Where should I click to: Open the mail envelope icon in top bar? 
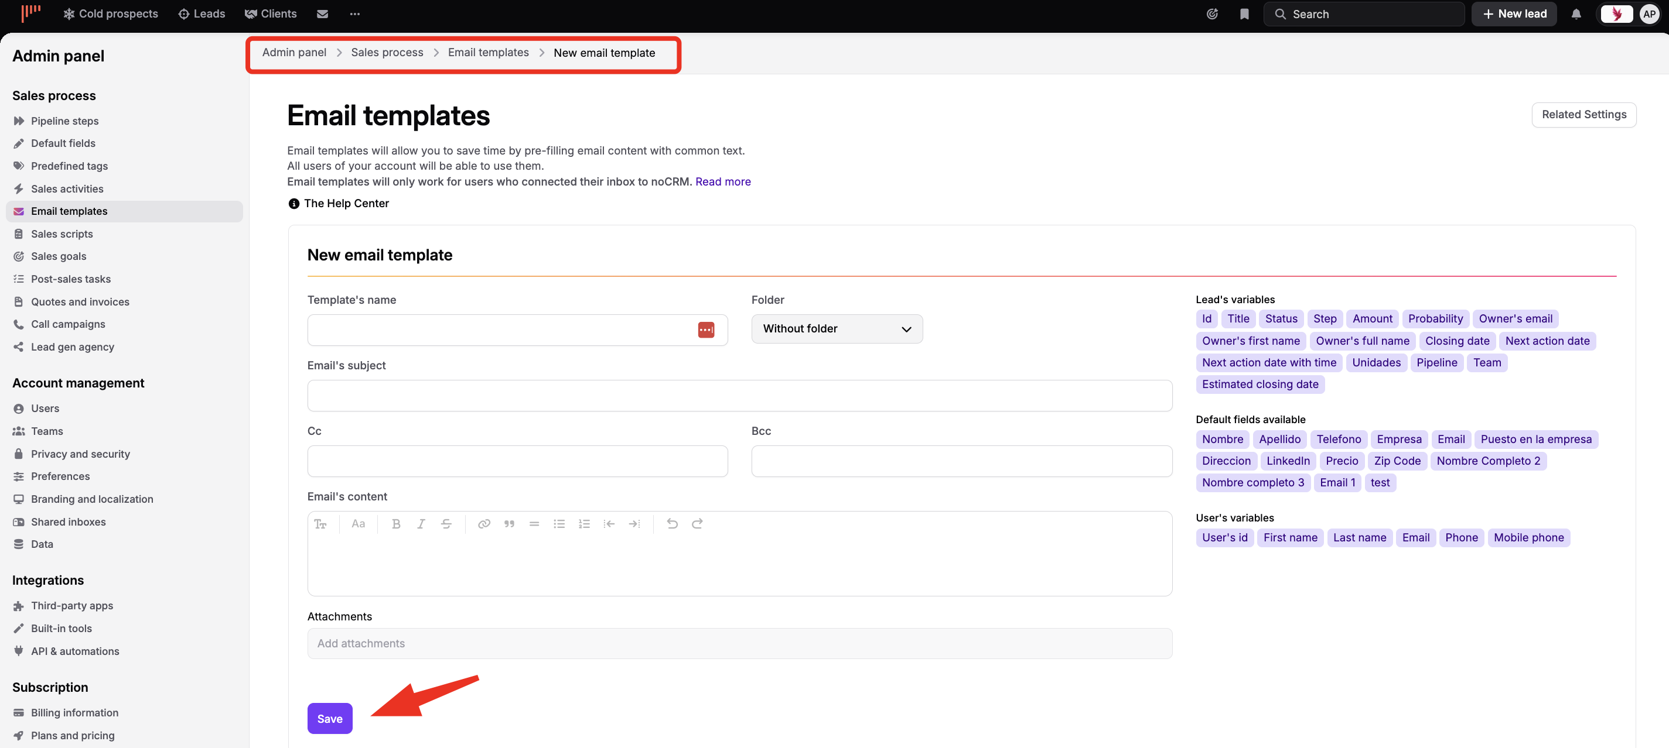322,13
